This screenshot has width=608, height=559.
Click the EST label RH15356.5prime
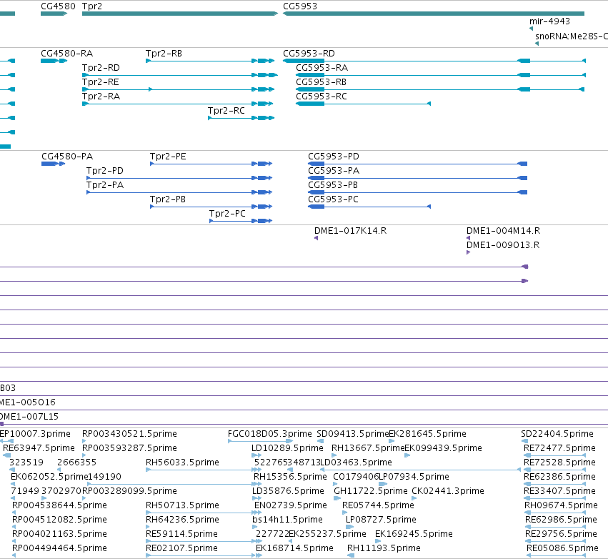pyautogui.click(x=290, y=477)
